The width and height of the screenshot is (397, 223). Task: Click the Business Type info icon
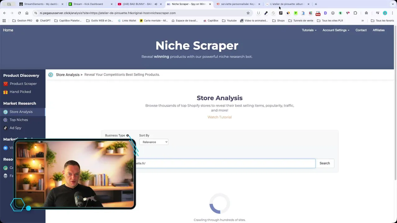tap(127, 135)
